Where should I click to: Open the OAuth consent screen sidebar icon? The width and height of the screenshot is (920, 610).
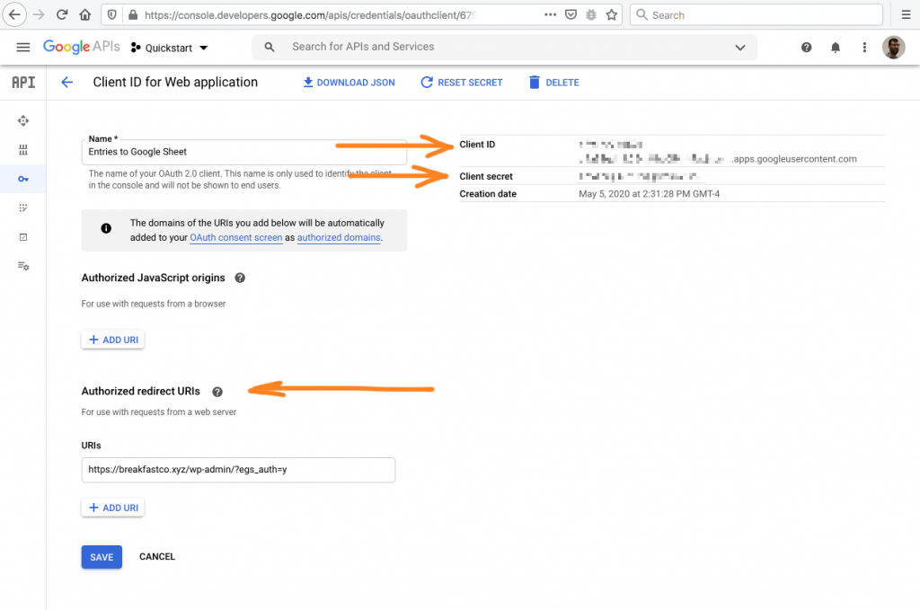tap(23, 208)
